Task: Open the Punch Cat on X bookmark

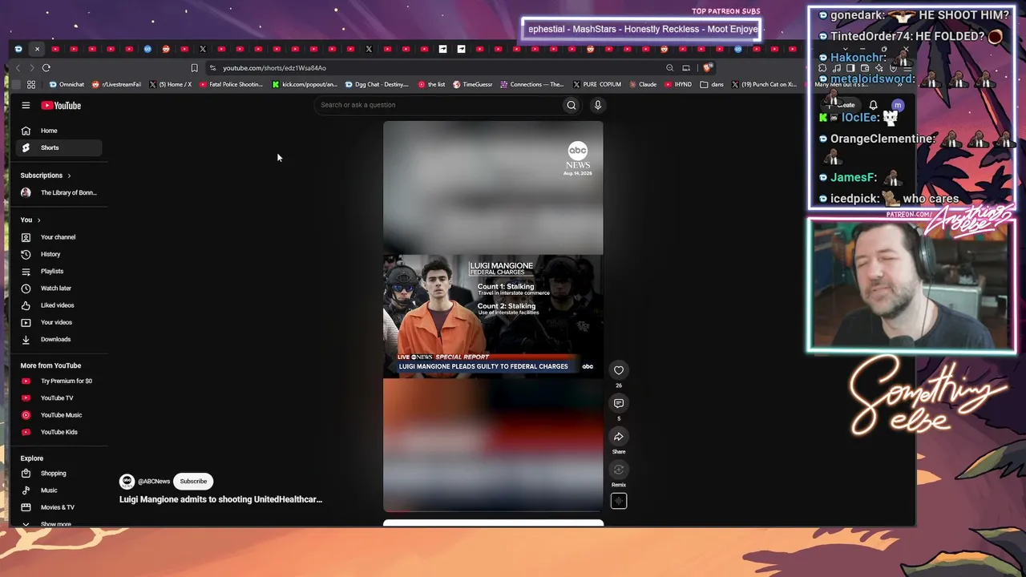Action: [x=764, y=84]
